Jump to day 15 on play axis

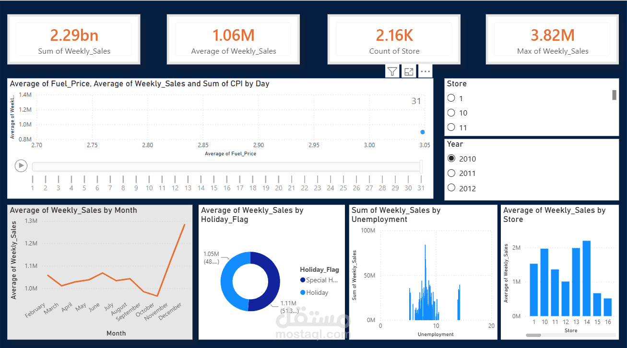(x=214, y=188)
